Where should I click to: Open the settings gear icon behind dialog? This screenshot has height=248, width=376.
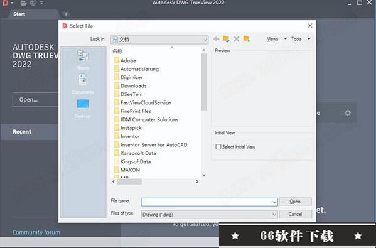[x=348, y=113]
